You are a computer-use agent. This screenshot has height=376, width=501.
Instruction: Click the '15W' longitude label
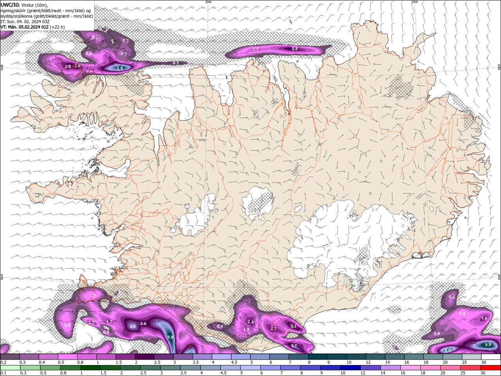pos(414,2)
